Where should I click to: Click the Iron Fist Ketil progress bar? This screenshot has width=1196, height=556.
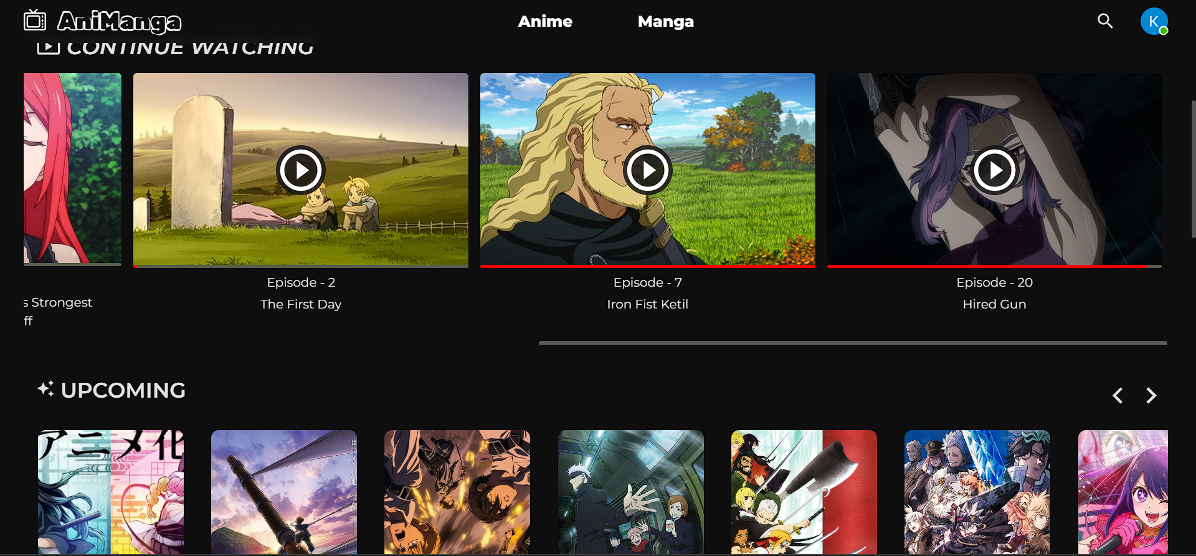point(648,266)
